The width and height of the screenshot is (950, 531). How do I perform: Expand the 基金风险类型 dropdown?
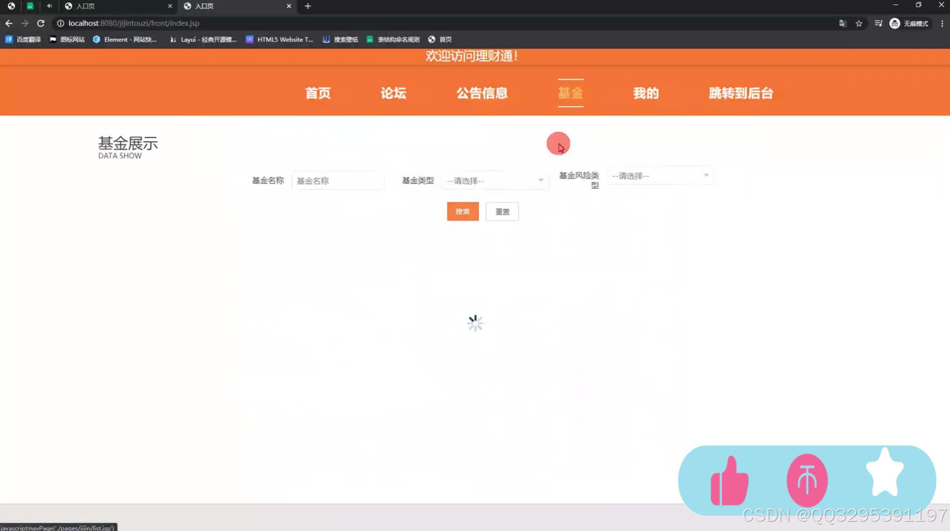click(660, 176)
